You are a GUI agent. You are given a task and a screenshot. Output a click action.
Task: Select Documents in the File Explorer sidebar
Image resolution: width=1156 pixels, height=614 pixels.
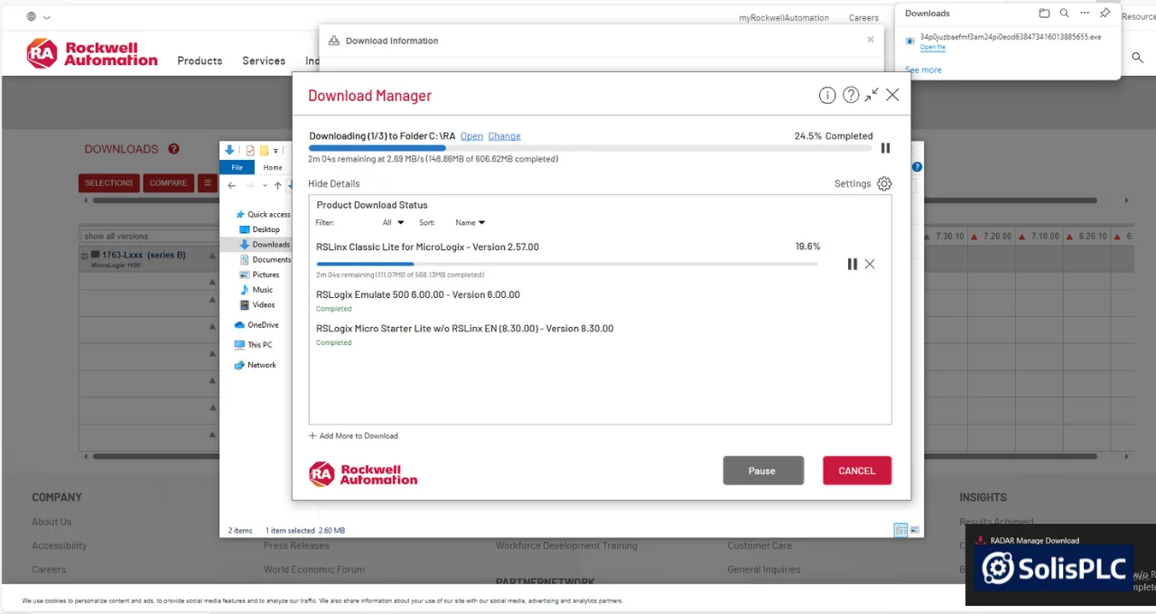coord(271,259)
